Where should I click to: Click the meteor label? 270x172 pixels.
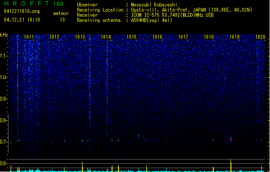pyautogui.click(x=61, y=13)
